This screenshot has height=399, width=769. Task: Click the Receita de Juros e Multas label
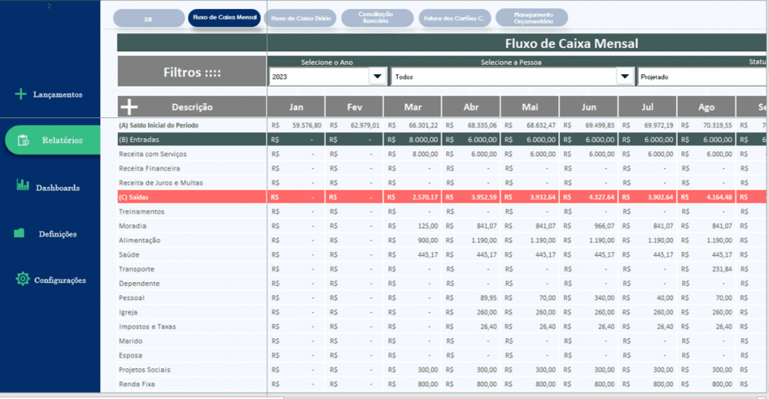point(161,182)
